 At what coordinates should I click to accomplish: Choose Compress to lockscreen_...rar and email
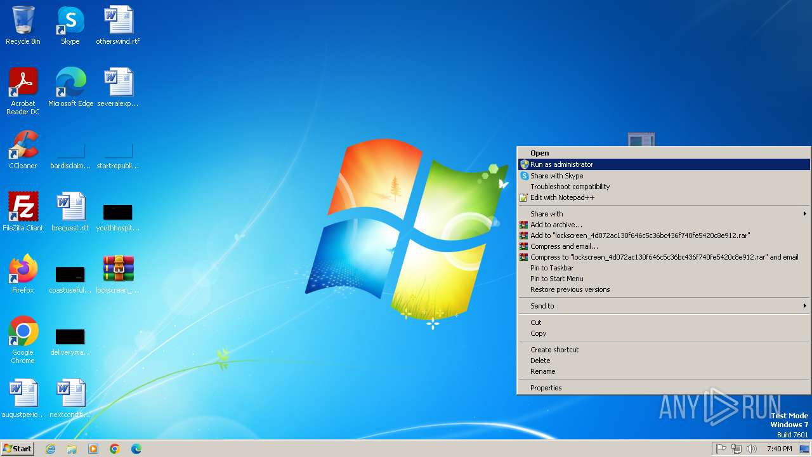click(664, 257)
